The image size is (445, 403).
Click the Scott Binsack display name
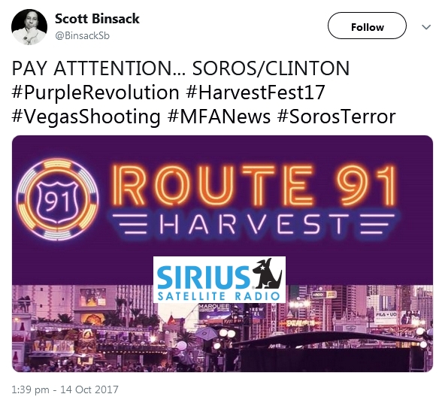97,19
